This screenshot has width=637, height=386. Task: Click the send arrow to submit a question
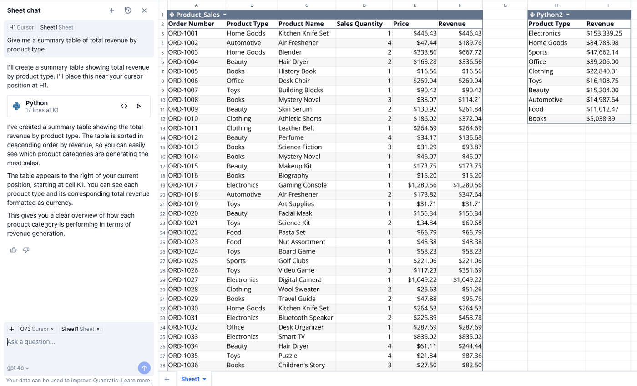144,368
